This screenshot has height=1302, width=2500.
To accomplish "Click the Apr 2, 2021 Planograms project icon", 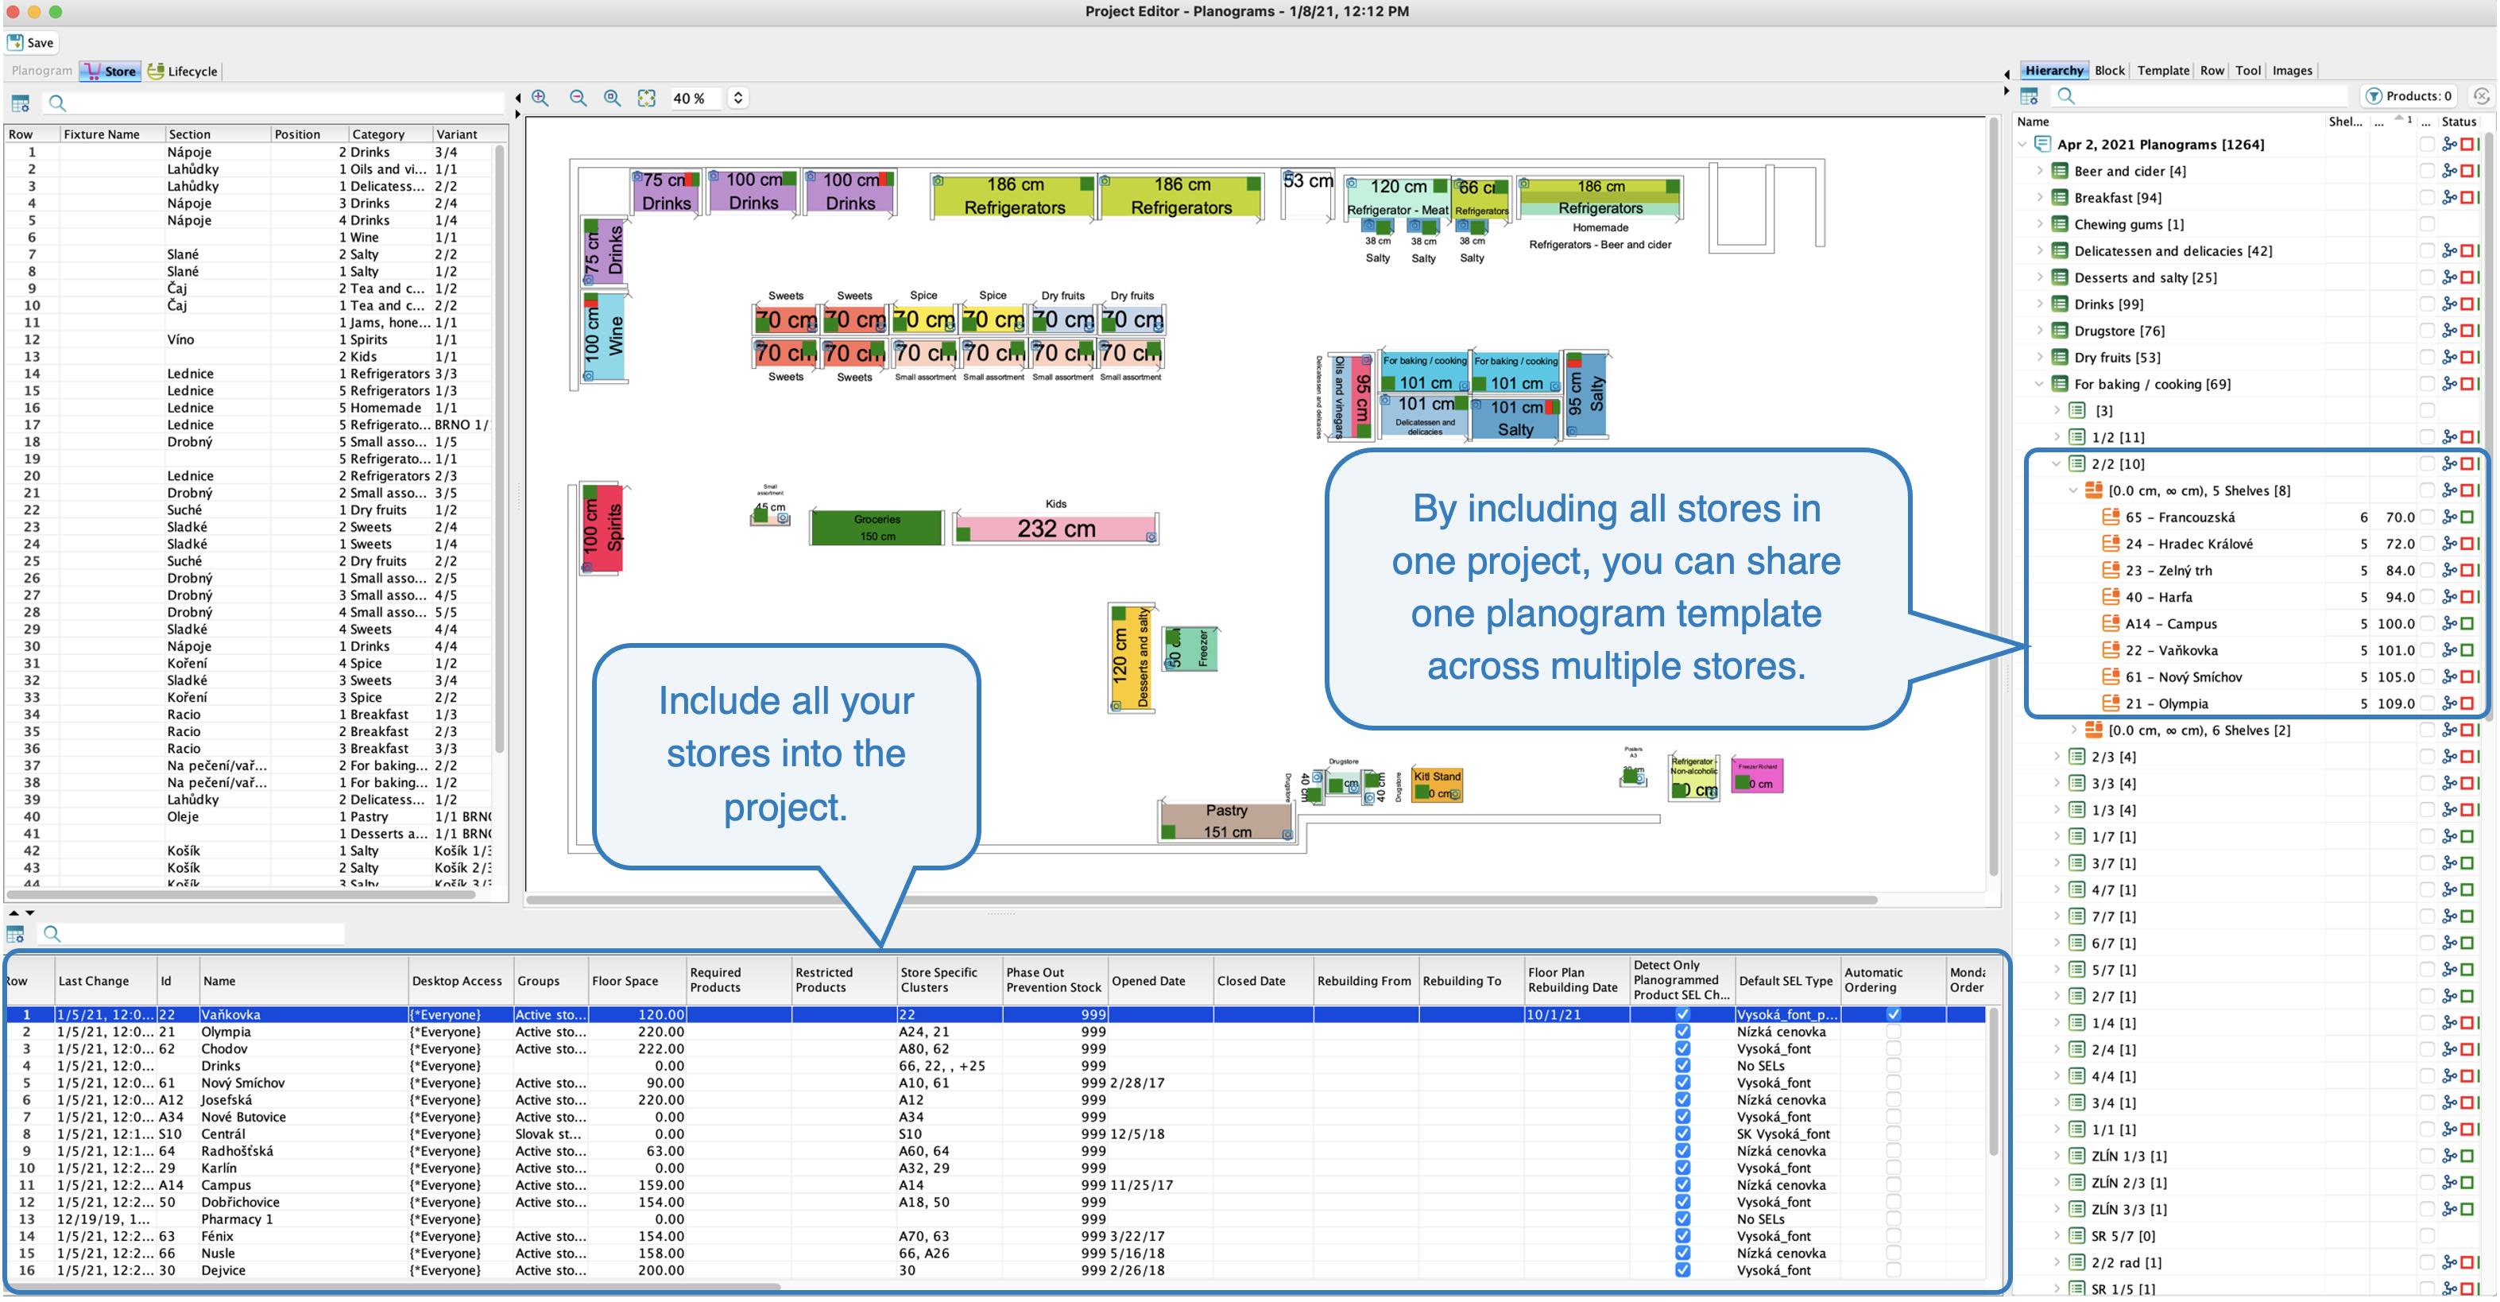I will [2042, 144].
